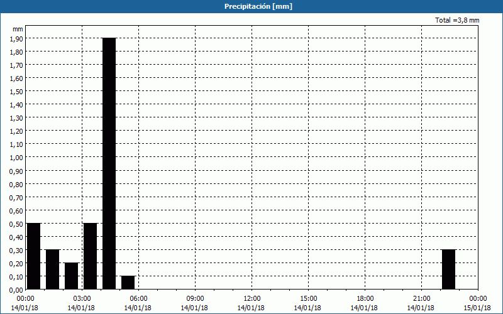Click the 1,30 y-axis label
Image resolution: width=503 pixels, height=314 pixels.
pos(16,118)
